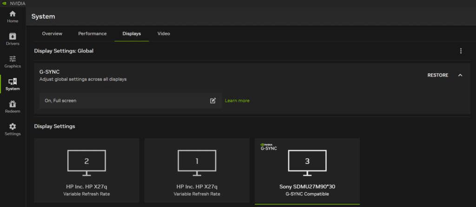Open the Learn more link

[x=237, y=101]
